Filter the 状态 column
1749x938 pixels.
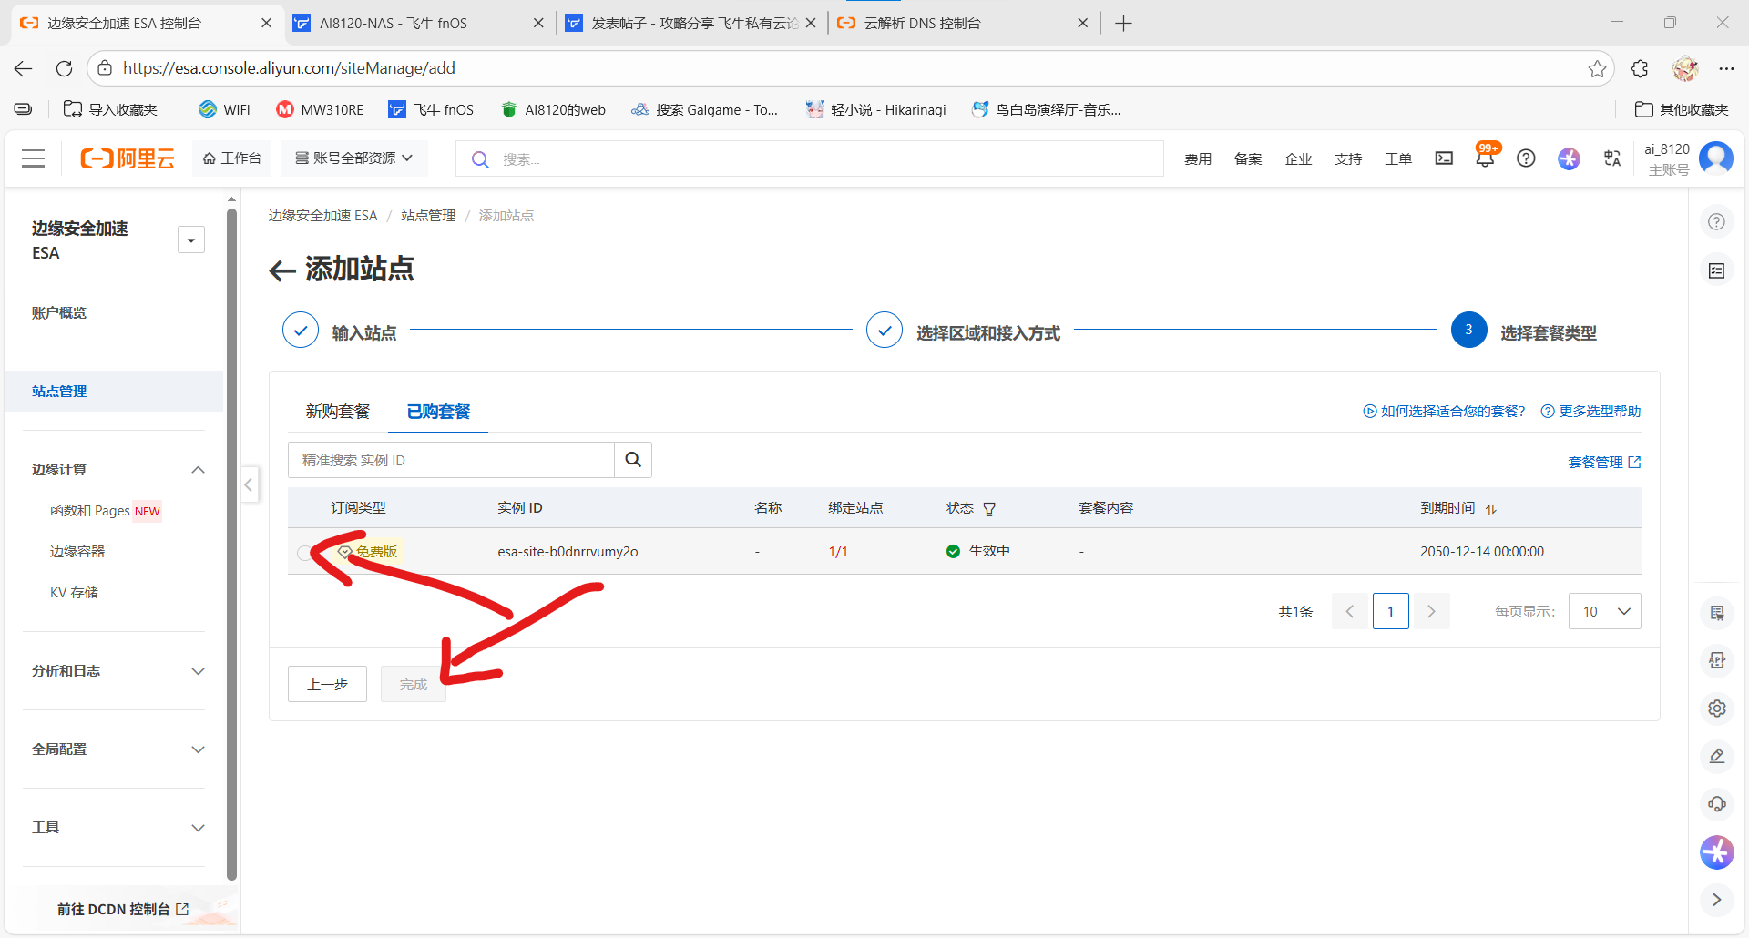coord(989,509)
